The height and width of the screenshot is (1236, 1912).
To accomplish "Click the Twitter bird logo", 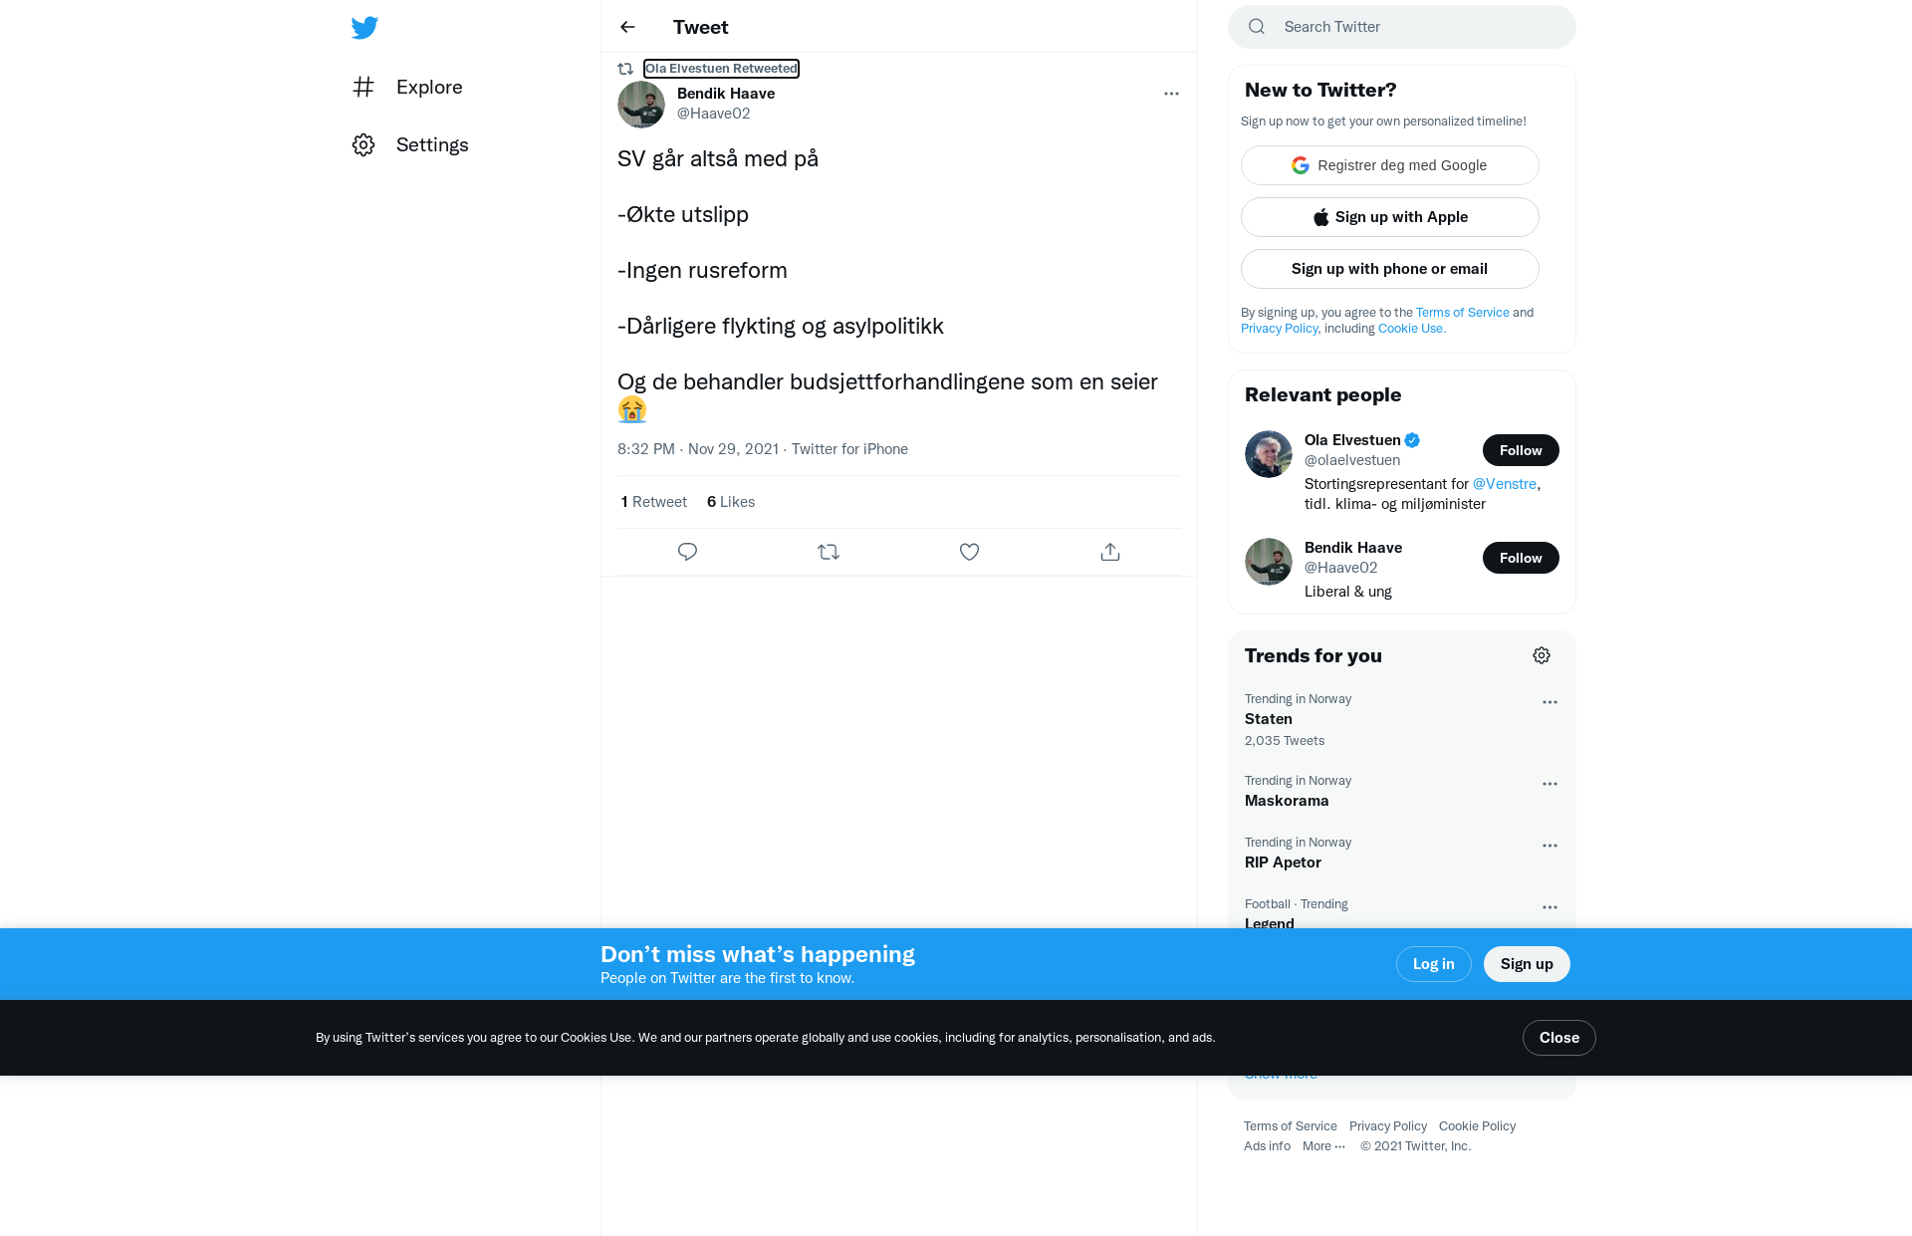I will point(364,28).
